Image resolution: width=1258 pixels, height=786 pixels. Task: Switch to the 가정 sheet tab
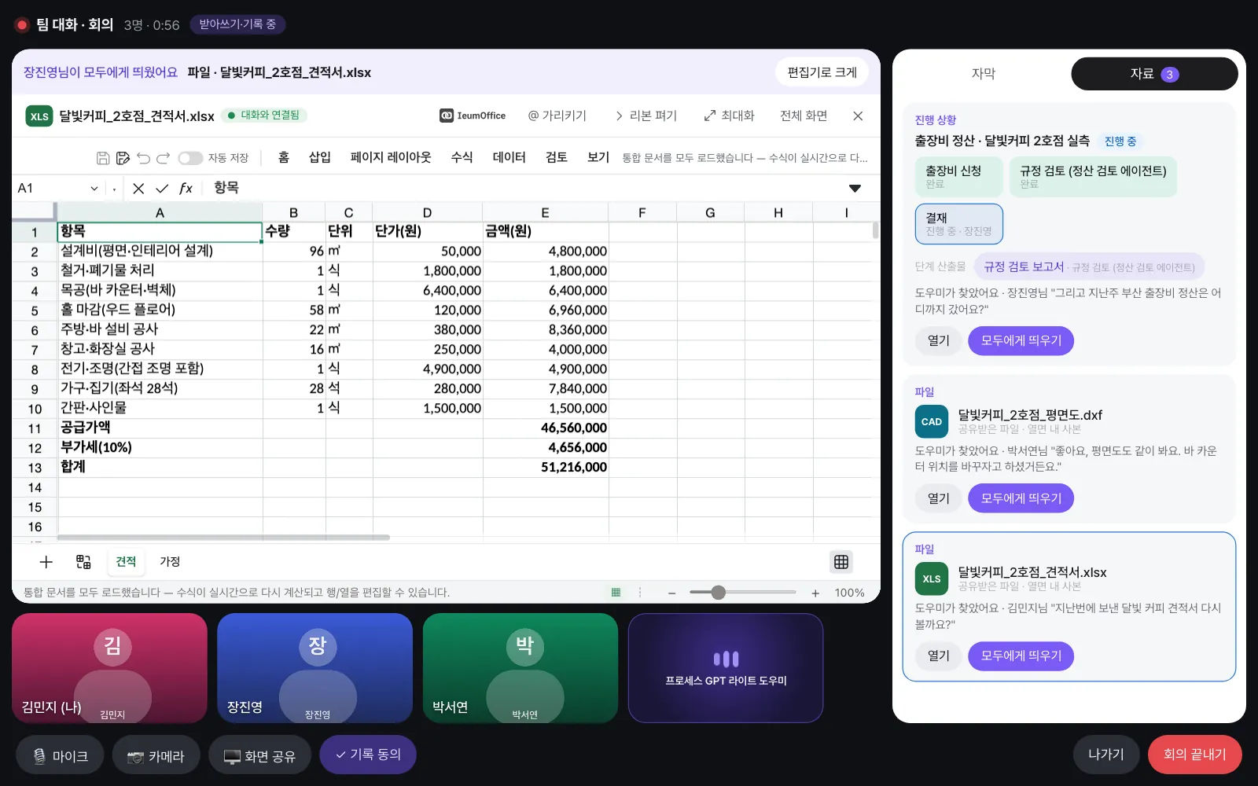[x=170, y=561]
